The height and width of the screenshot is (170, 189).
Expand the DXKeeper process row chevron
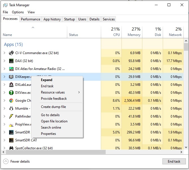5,76
